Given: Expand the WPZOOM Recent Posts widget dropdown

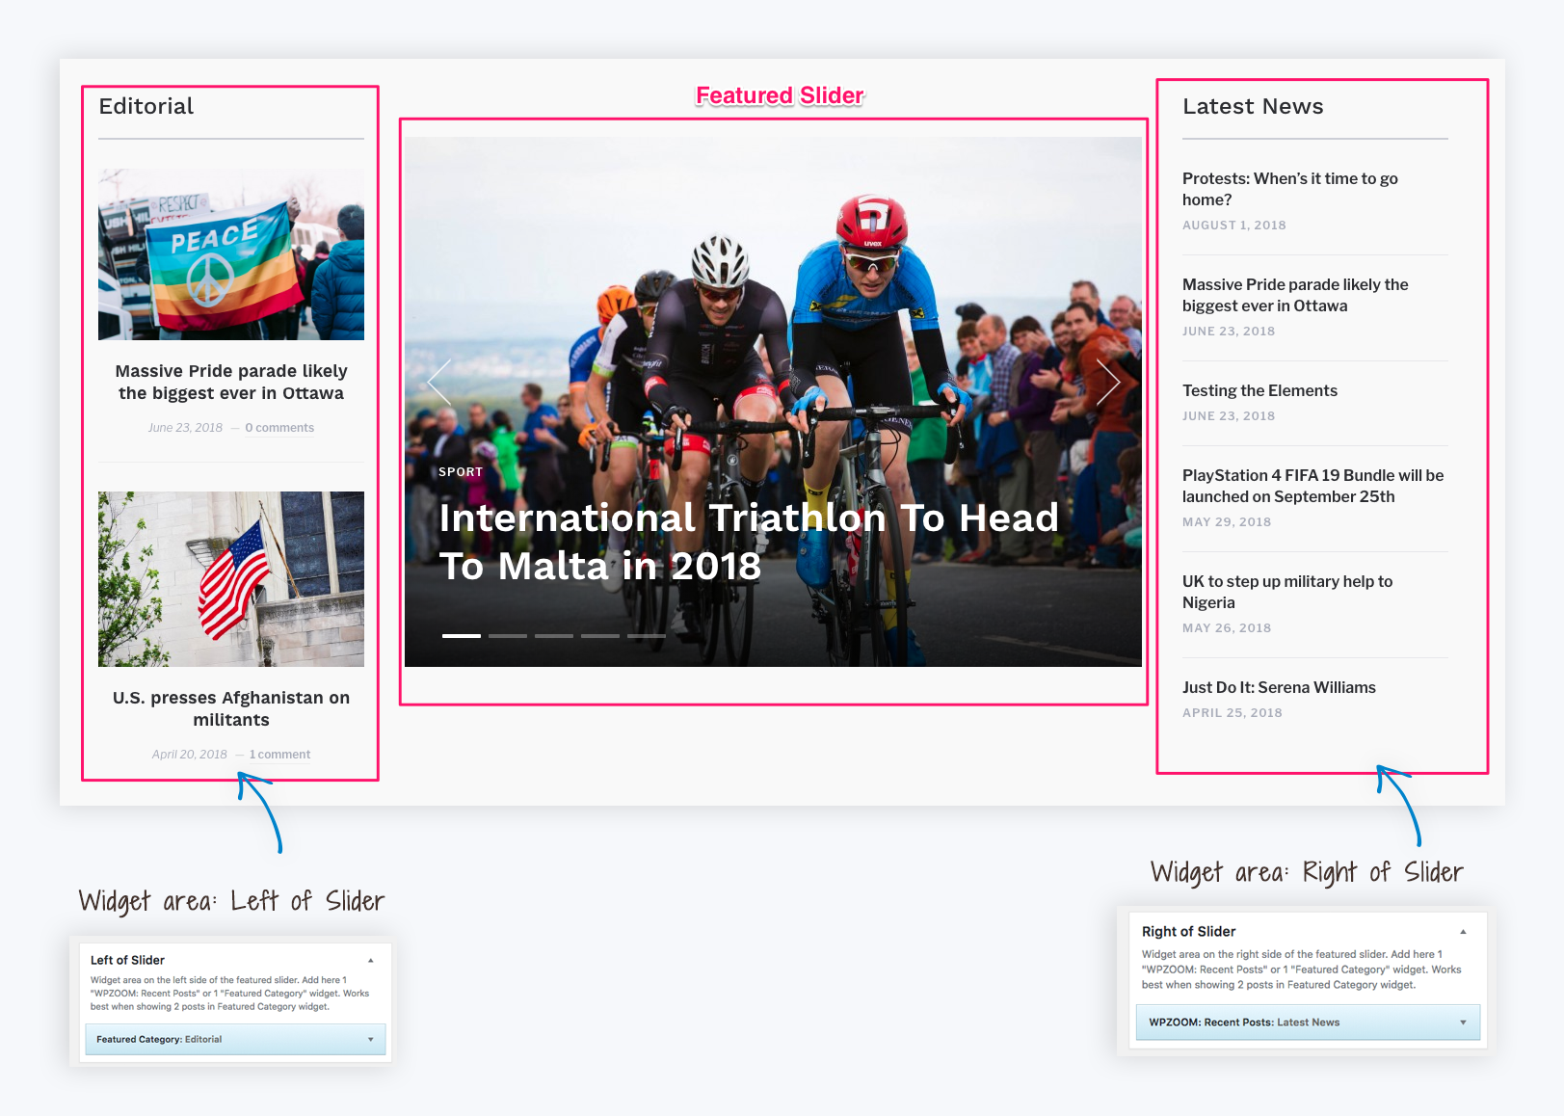Looking at the screenshot, I should coord(1463,1023).
